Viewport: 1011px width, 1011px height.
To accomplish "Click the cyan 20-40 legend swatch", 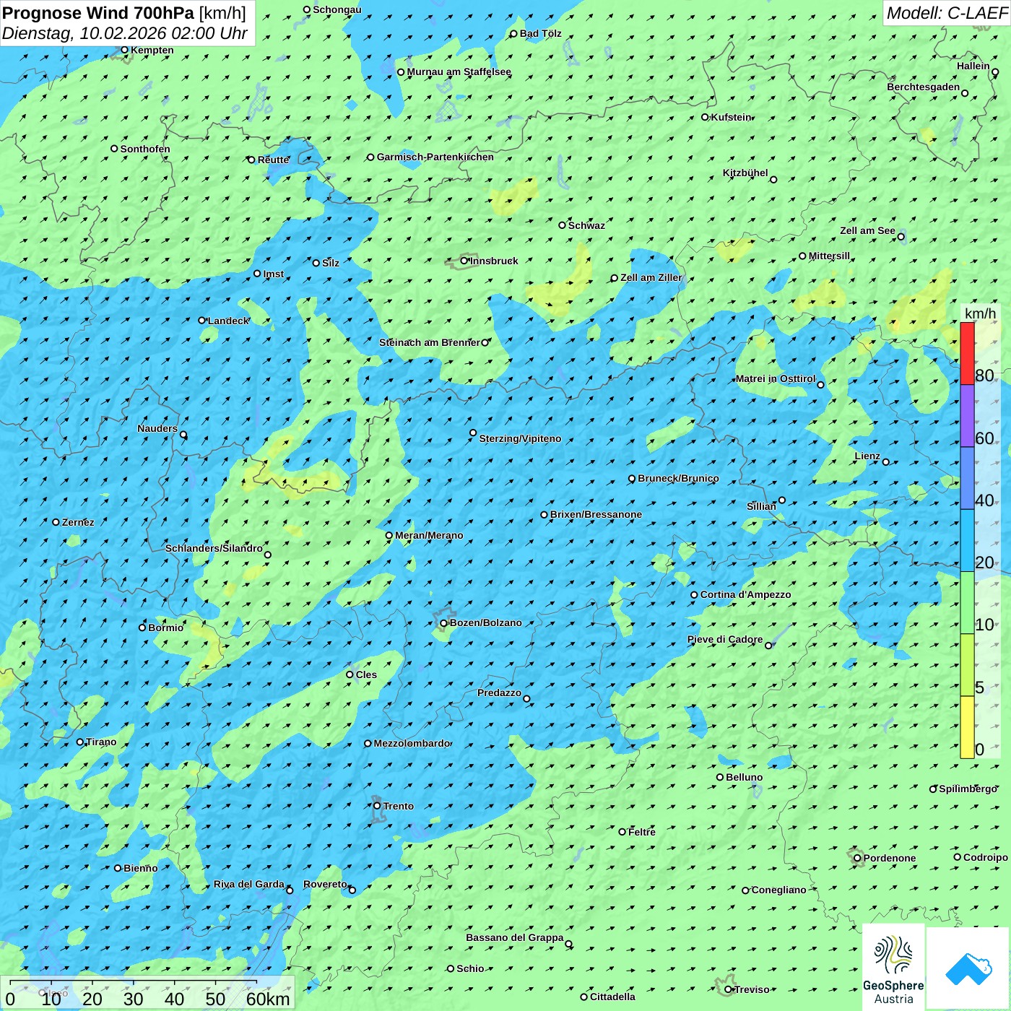I will click(x=967, y=541).
